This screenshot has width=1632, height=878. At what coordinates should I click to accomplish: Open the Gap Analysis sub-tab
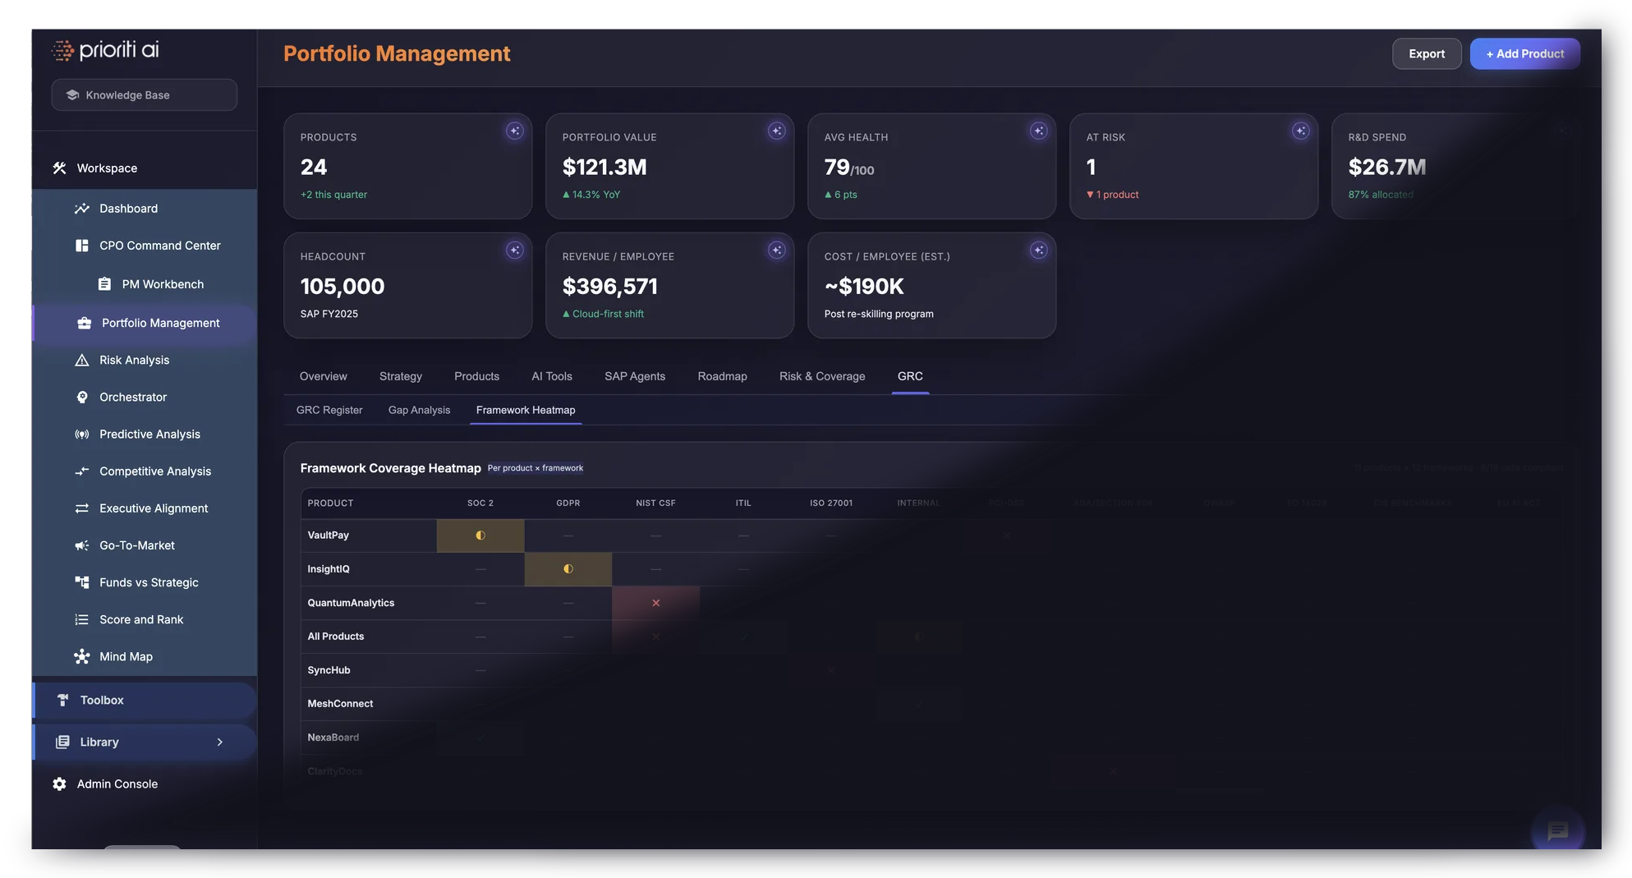419,410
